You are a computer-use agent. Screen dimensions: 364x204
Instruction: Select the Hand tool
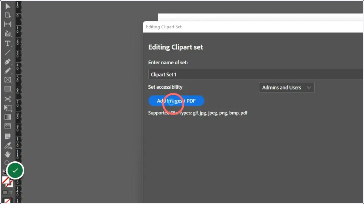tap(8, 154)
